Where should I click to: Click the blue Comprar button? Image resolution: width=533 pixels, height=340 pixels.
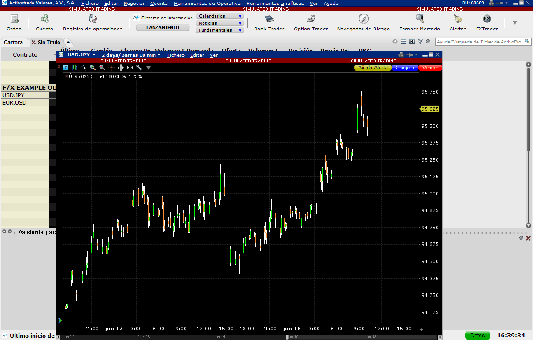pos(405,68)
